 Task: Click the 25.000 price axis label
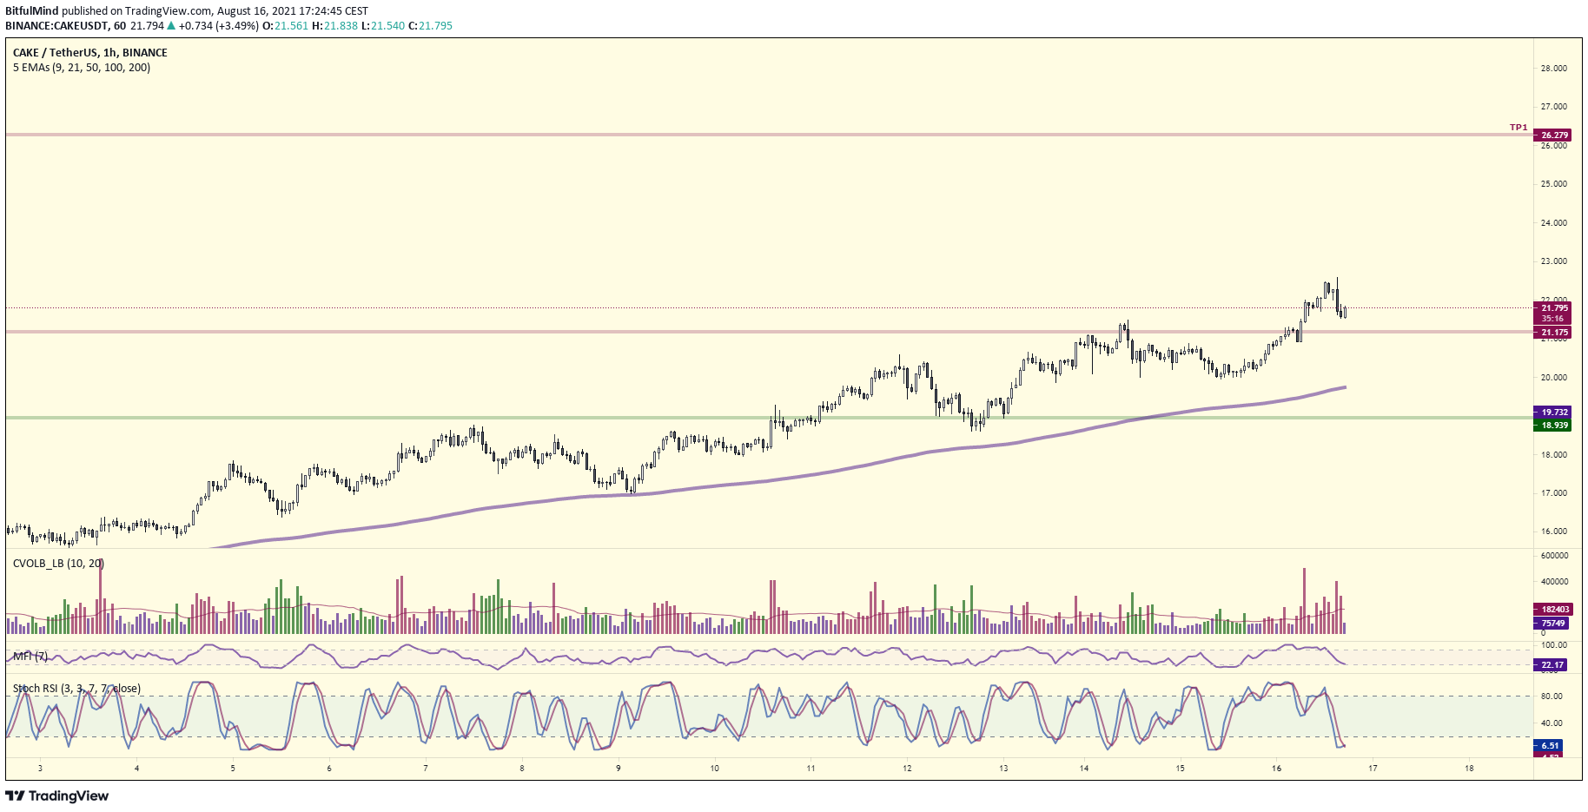(1554, 184)
